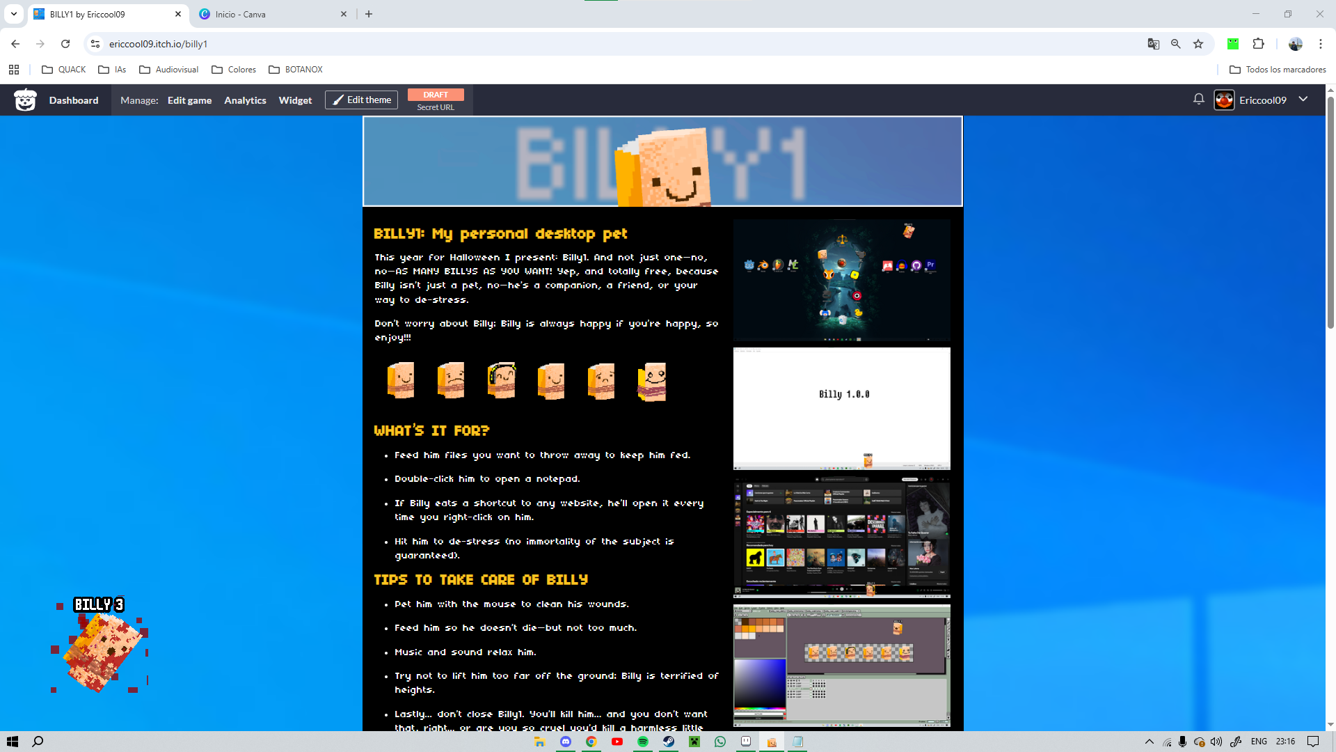Click the Google Translate icon in address bar

(1153, 44)
